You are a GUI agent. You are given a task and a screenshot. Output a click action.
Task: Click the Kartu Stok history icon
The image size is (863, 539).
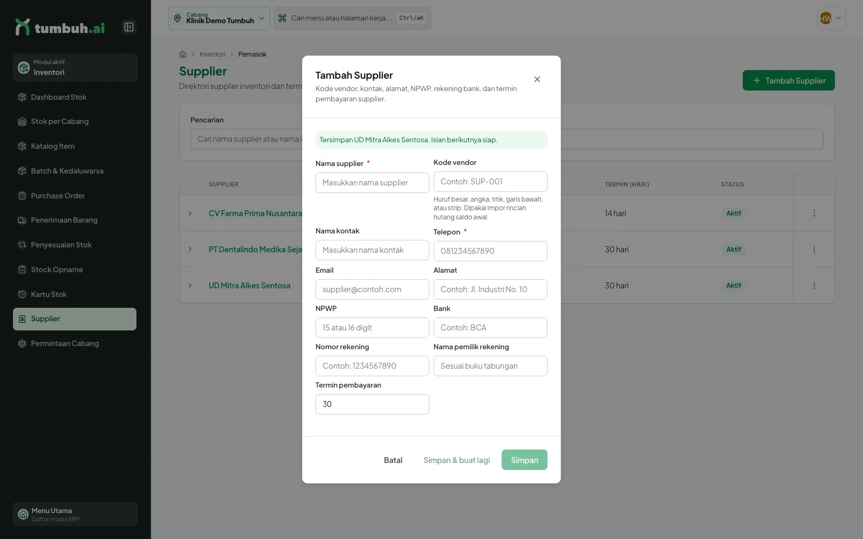coord(22,294)
